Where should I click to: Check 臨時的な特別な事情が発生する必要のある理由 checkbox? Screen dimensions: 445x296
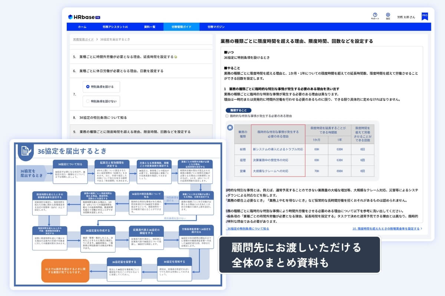click(227, 116)
